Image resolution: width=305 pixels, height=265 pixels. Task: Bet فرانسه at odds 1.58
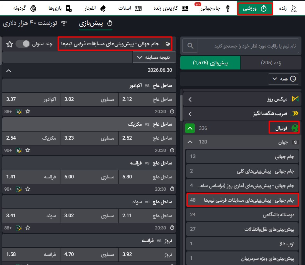pos(31,254)
